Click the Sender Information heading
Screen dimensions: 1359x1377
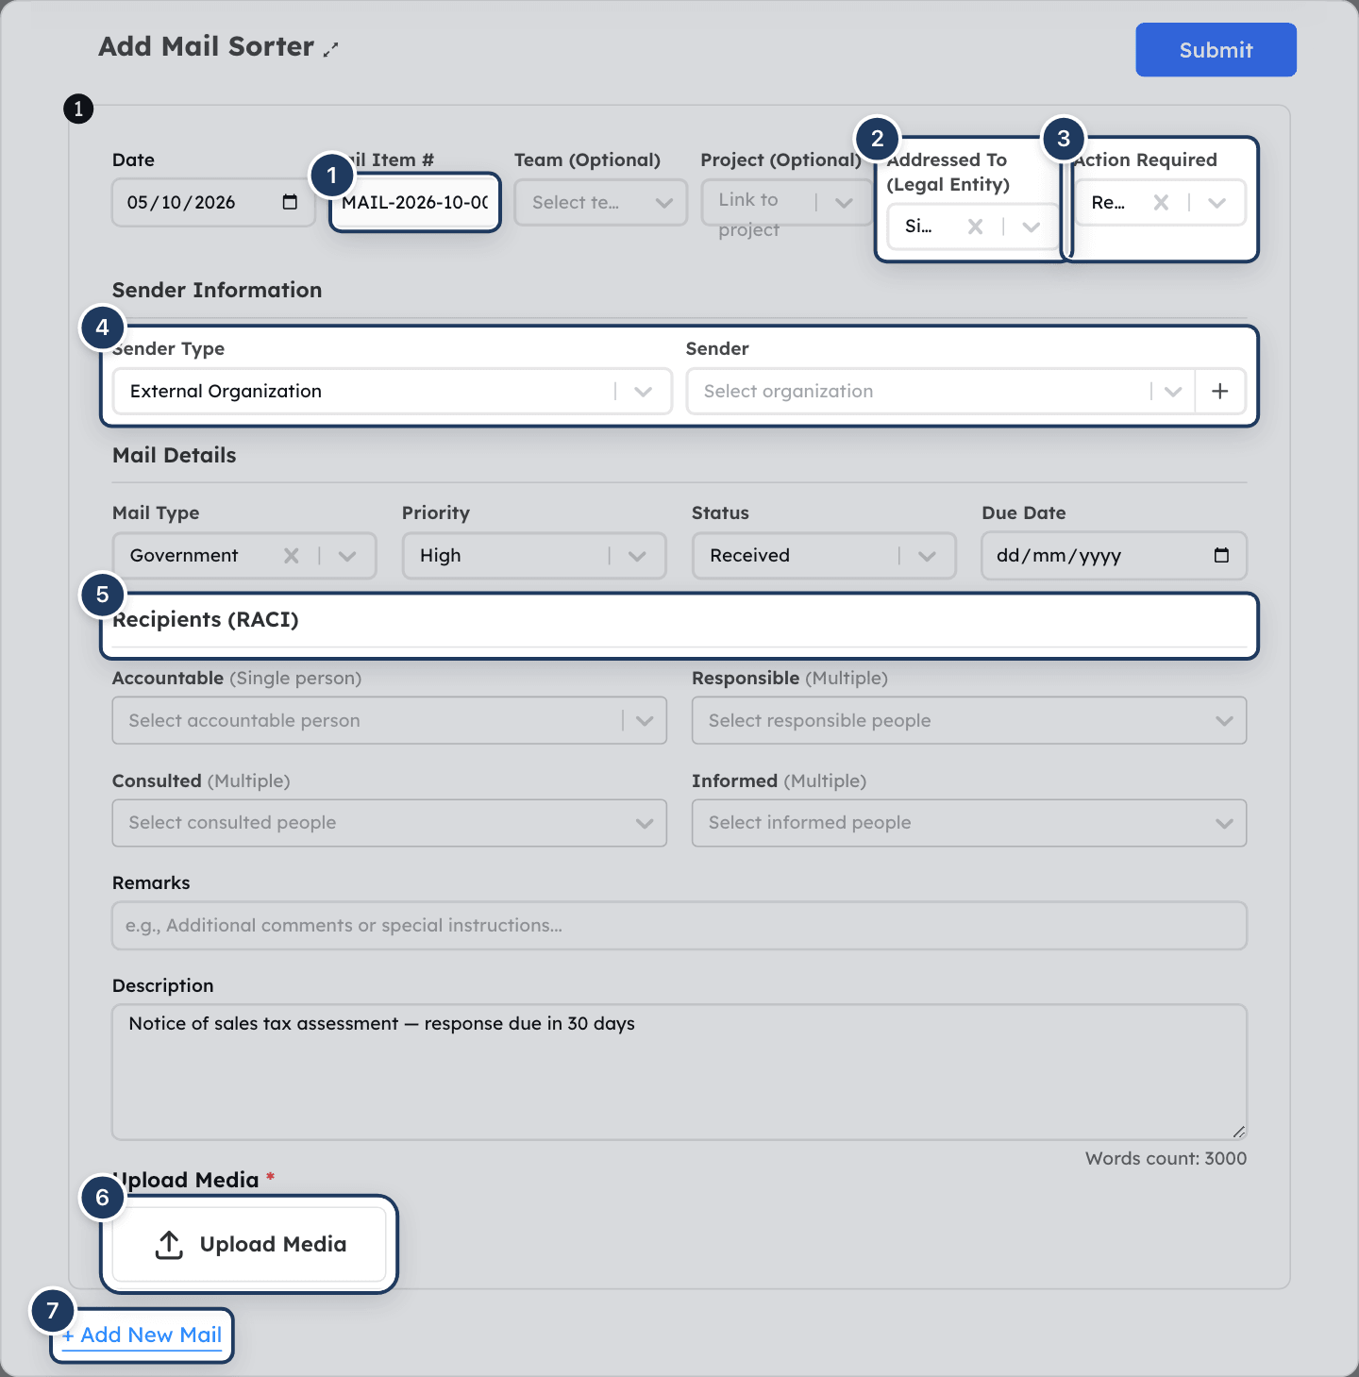[217, 290]
